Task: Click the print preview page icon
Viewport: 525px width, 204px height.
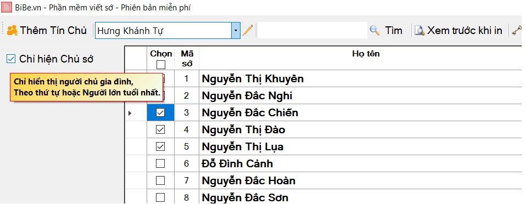Action: [x=420, y=30]
